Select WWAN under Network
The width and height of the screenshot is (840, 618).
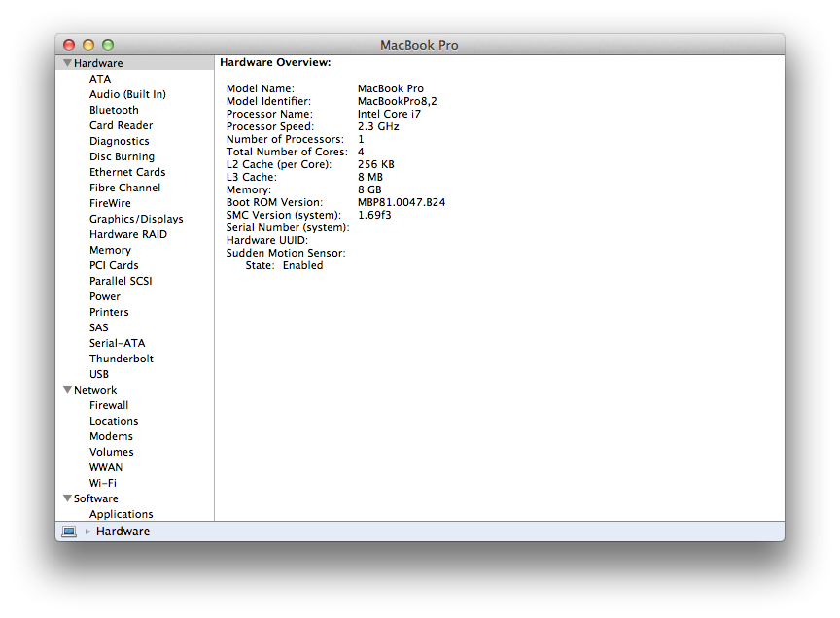coord(106,467)
